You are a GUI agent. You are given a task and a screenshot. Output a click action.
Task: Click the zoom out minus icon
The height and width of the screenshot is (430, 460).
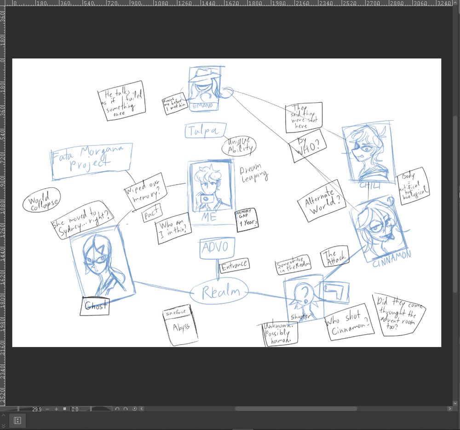(47, 409)
